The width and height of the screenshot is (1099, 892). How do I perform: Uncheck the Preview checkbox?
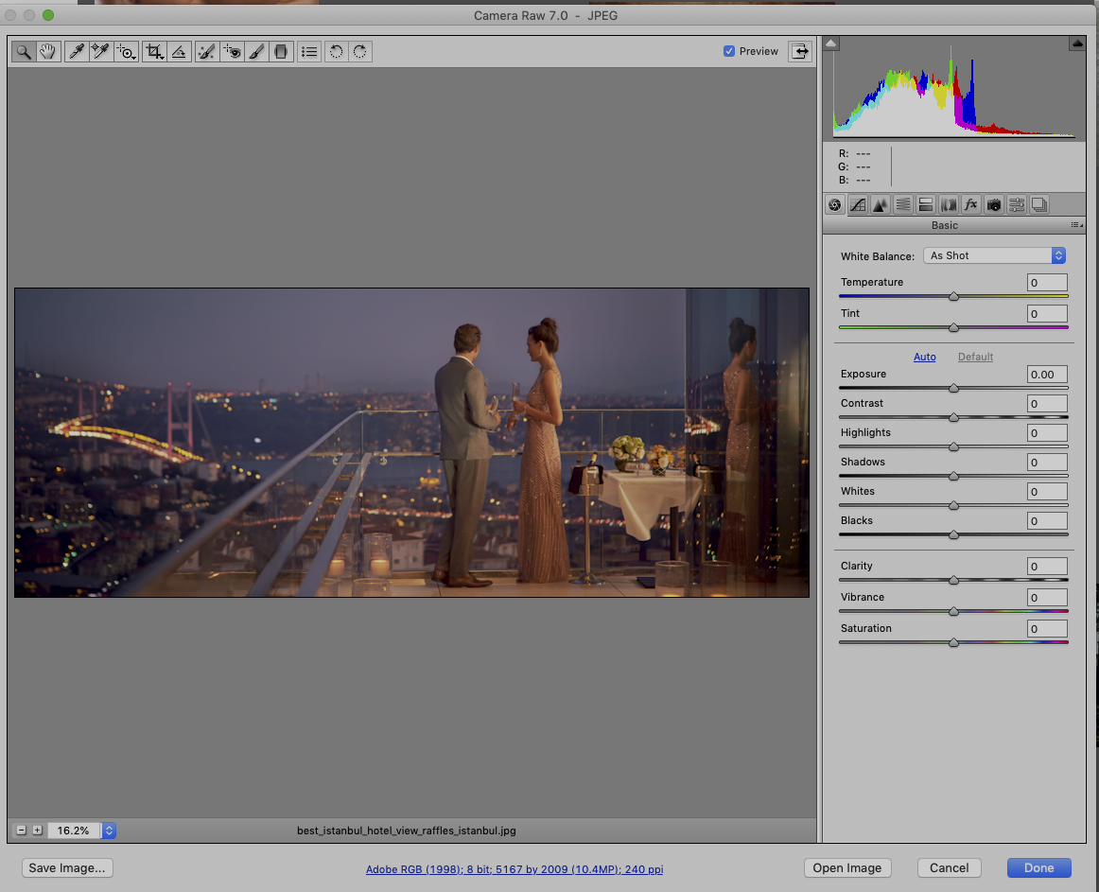729,51
